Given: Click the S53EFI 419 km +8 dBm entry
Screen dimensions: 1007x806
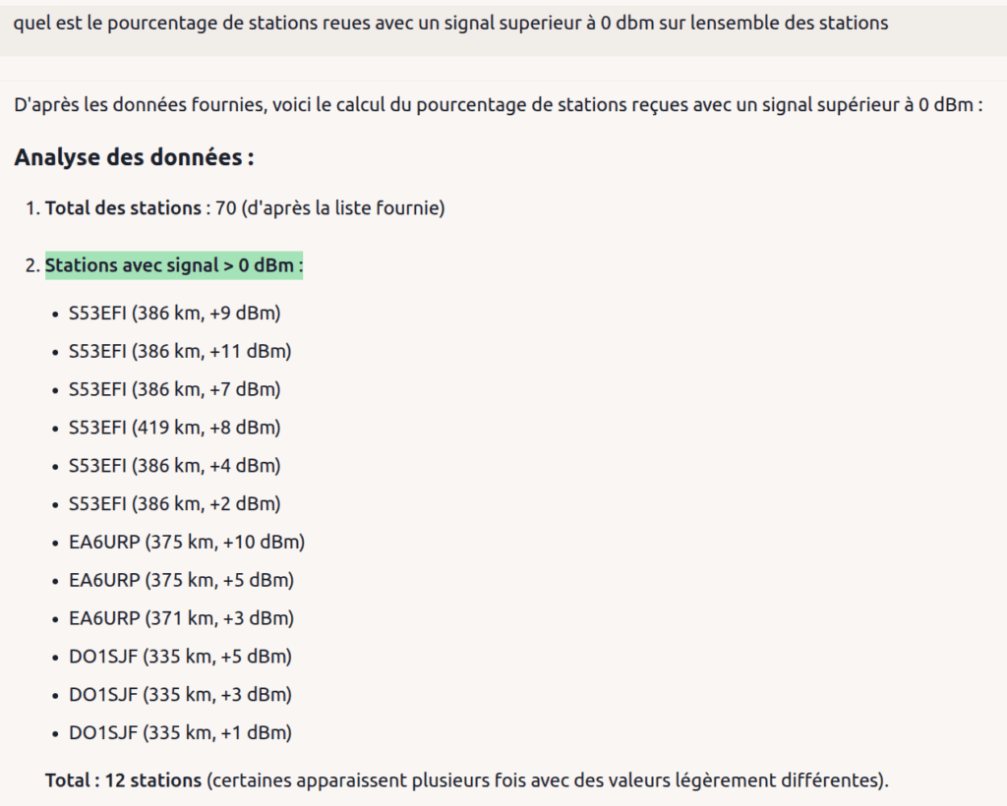Looking at the screenshot, I should tap(175, 428).
